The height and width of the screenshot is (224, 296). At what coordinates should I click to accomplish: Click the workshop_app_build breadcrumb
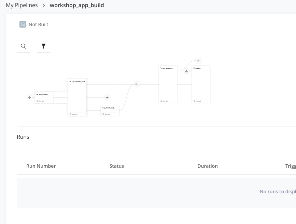[77, 5]
